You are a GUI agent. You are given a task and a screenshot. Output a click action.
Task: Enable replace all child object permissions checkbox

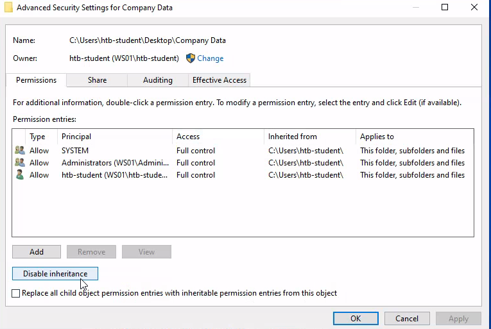(x=16, y=293)
